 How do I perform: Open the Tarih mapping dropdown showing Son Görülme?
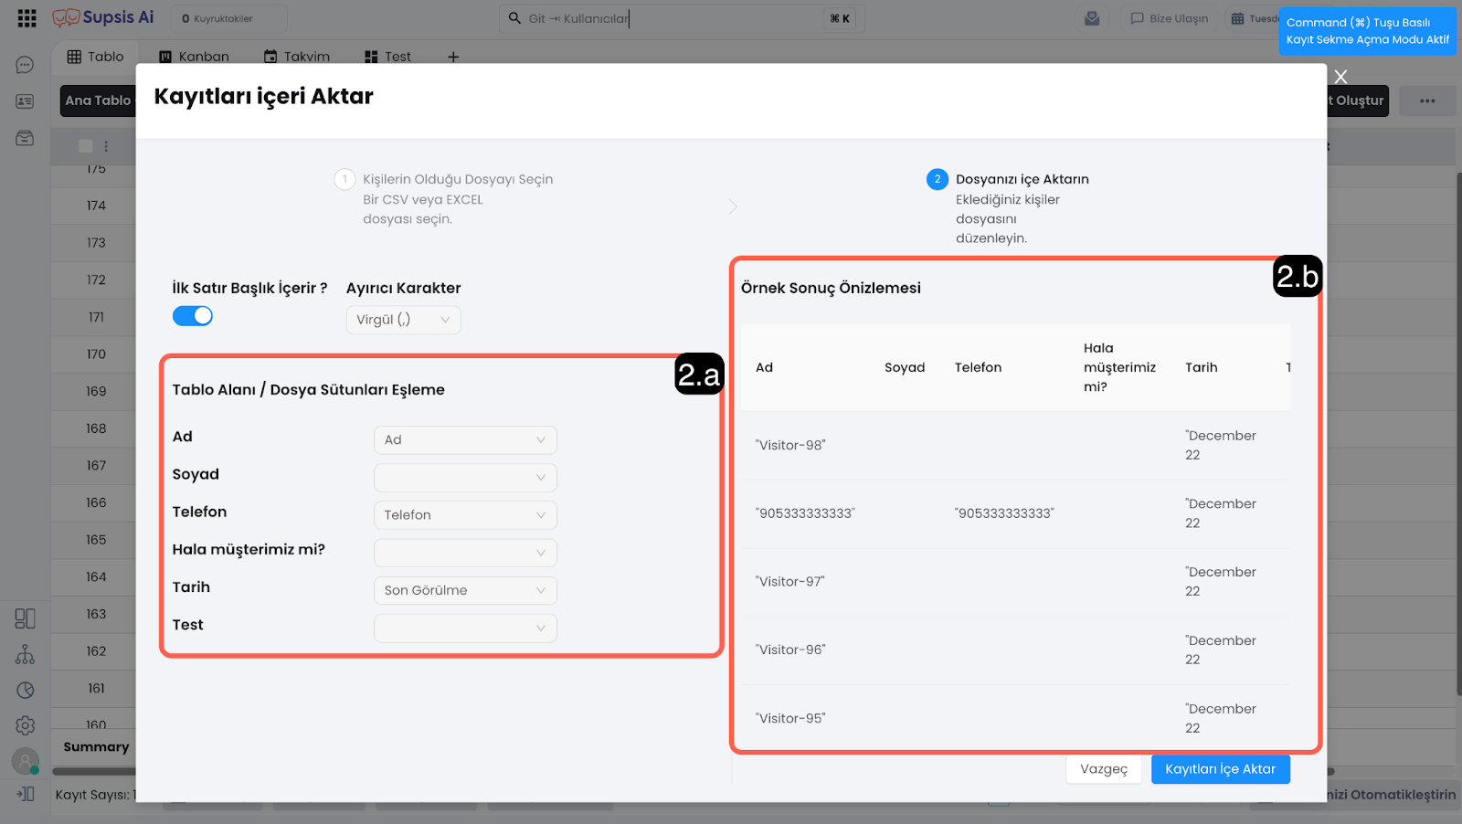(465, 591)
